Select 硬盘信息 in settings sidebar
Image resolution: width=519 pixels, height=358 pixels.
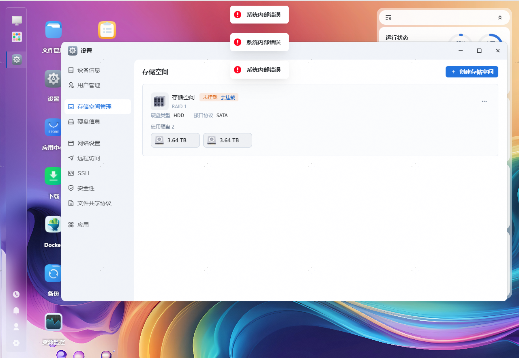pyautogui.click(x=98, y=122)
